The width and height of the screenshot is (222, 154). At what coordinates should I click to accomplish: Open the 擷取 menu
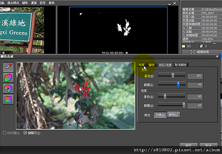pos(24,2)
